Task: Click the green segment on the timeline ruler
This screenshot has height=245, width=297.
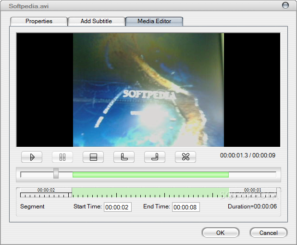Action: click(x=150, y=193)
